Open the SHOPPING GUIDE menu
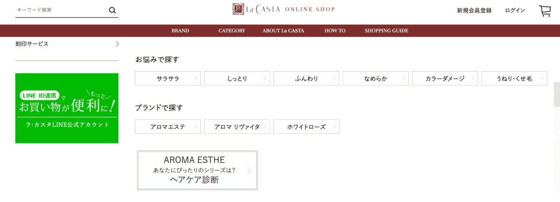The image size is (560, 202). (x=386, y=31)
